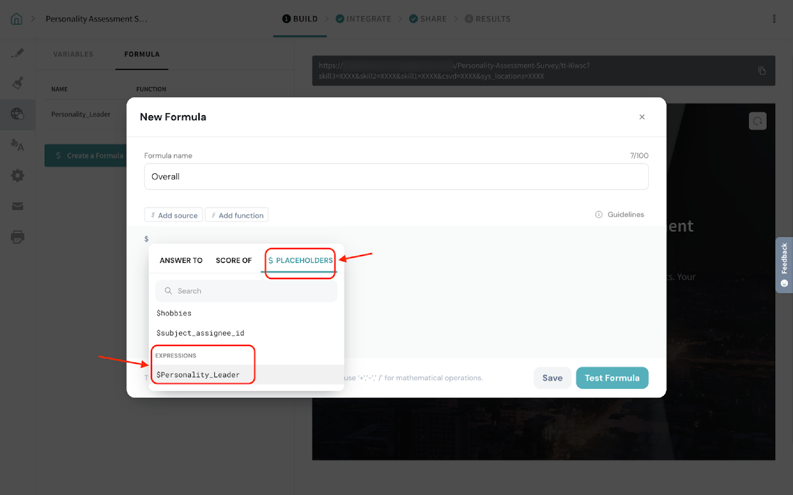Click the Save button
This screenshot has height=495, width=793.
(552, 378)
